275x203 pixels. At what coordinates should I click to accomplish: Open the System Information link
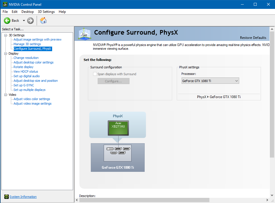click(x=23, y=197)
